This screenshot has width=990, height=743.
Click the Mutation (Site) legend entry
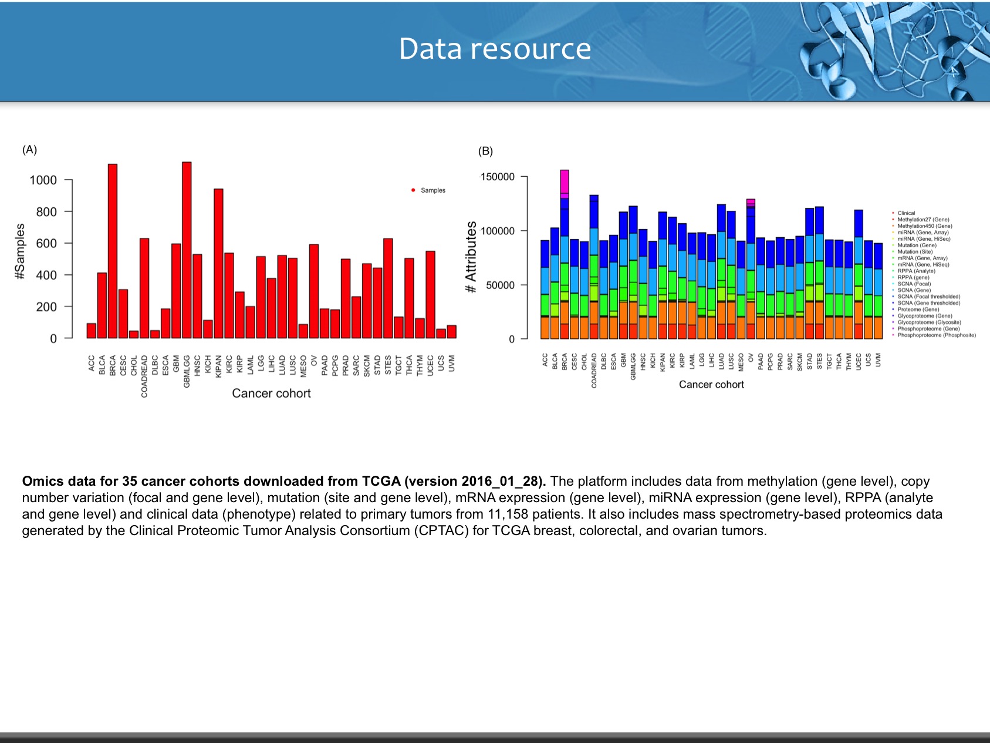coord(914,251)
